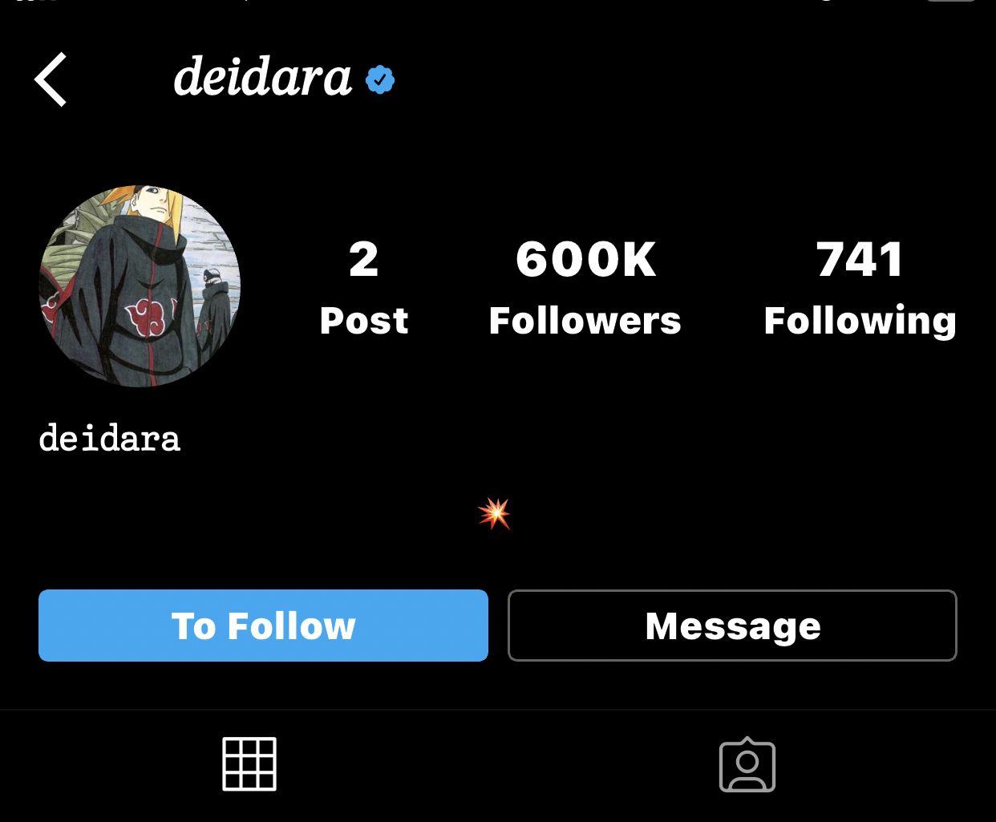Open the 600K followers count
This screenshot has width=996, height=822.
coord(585,259)
